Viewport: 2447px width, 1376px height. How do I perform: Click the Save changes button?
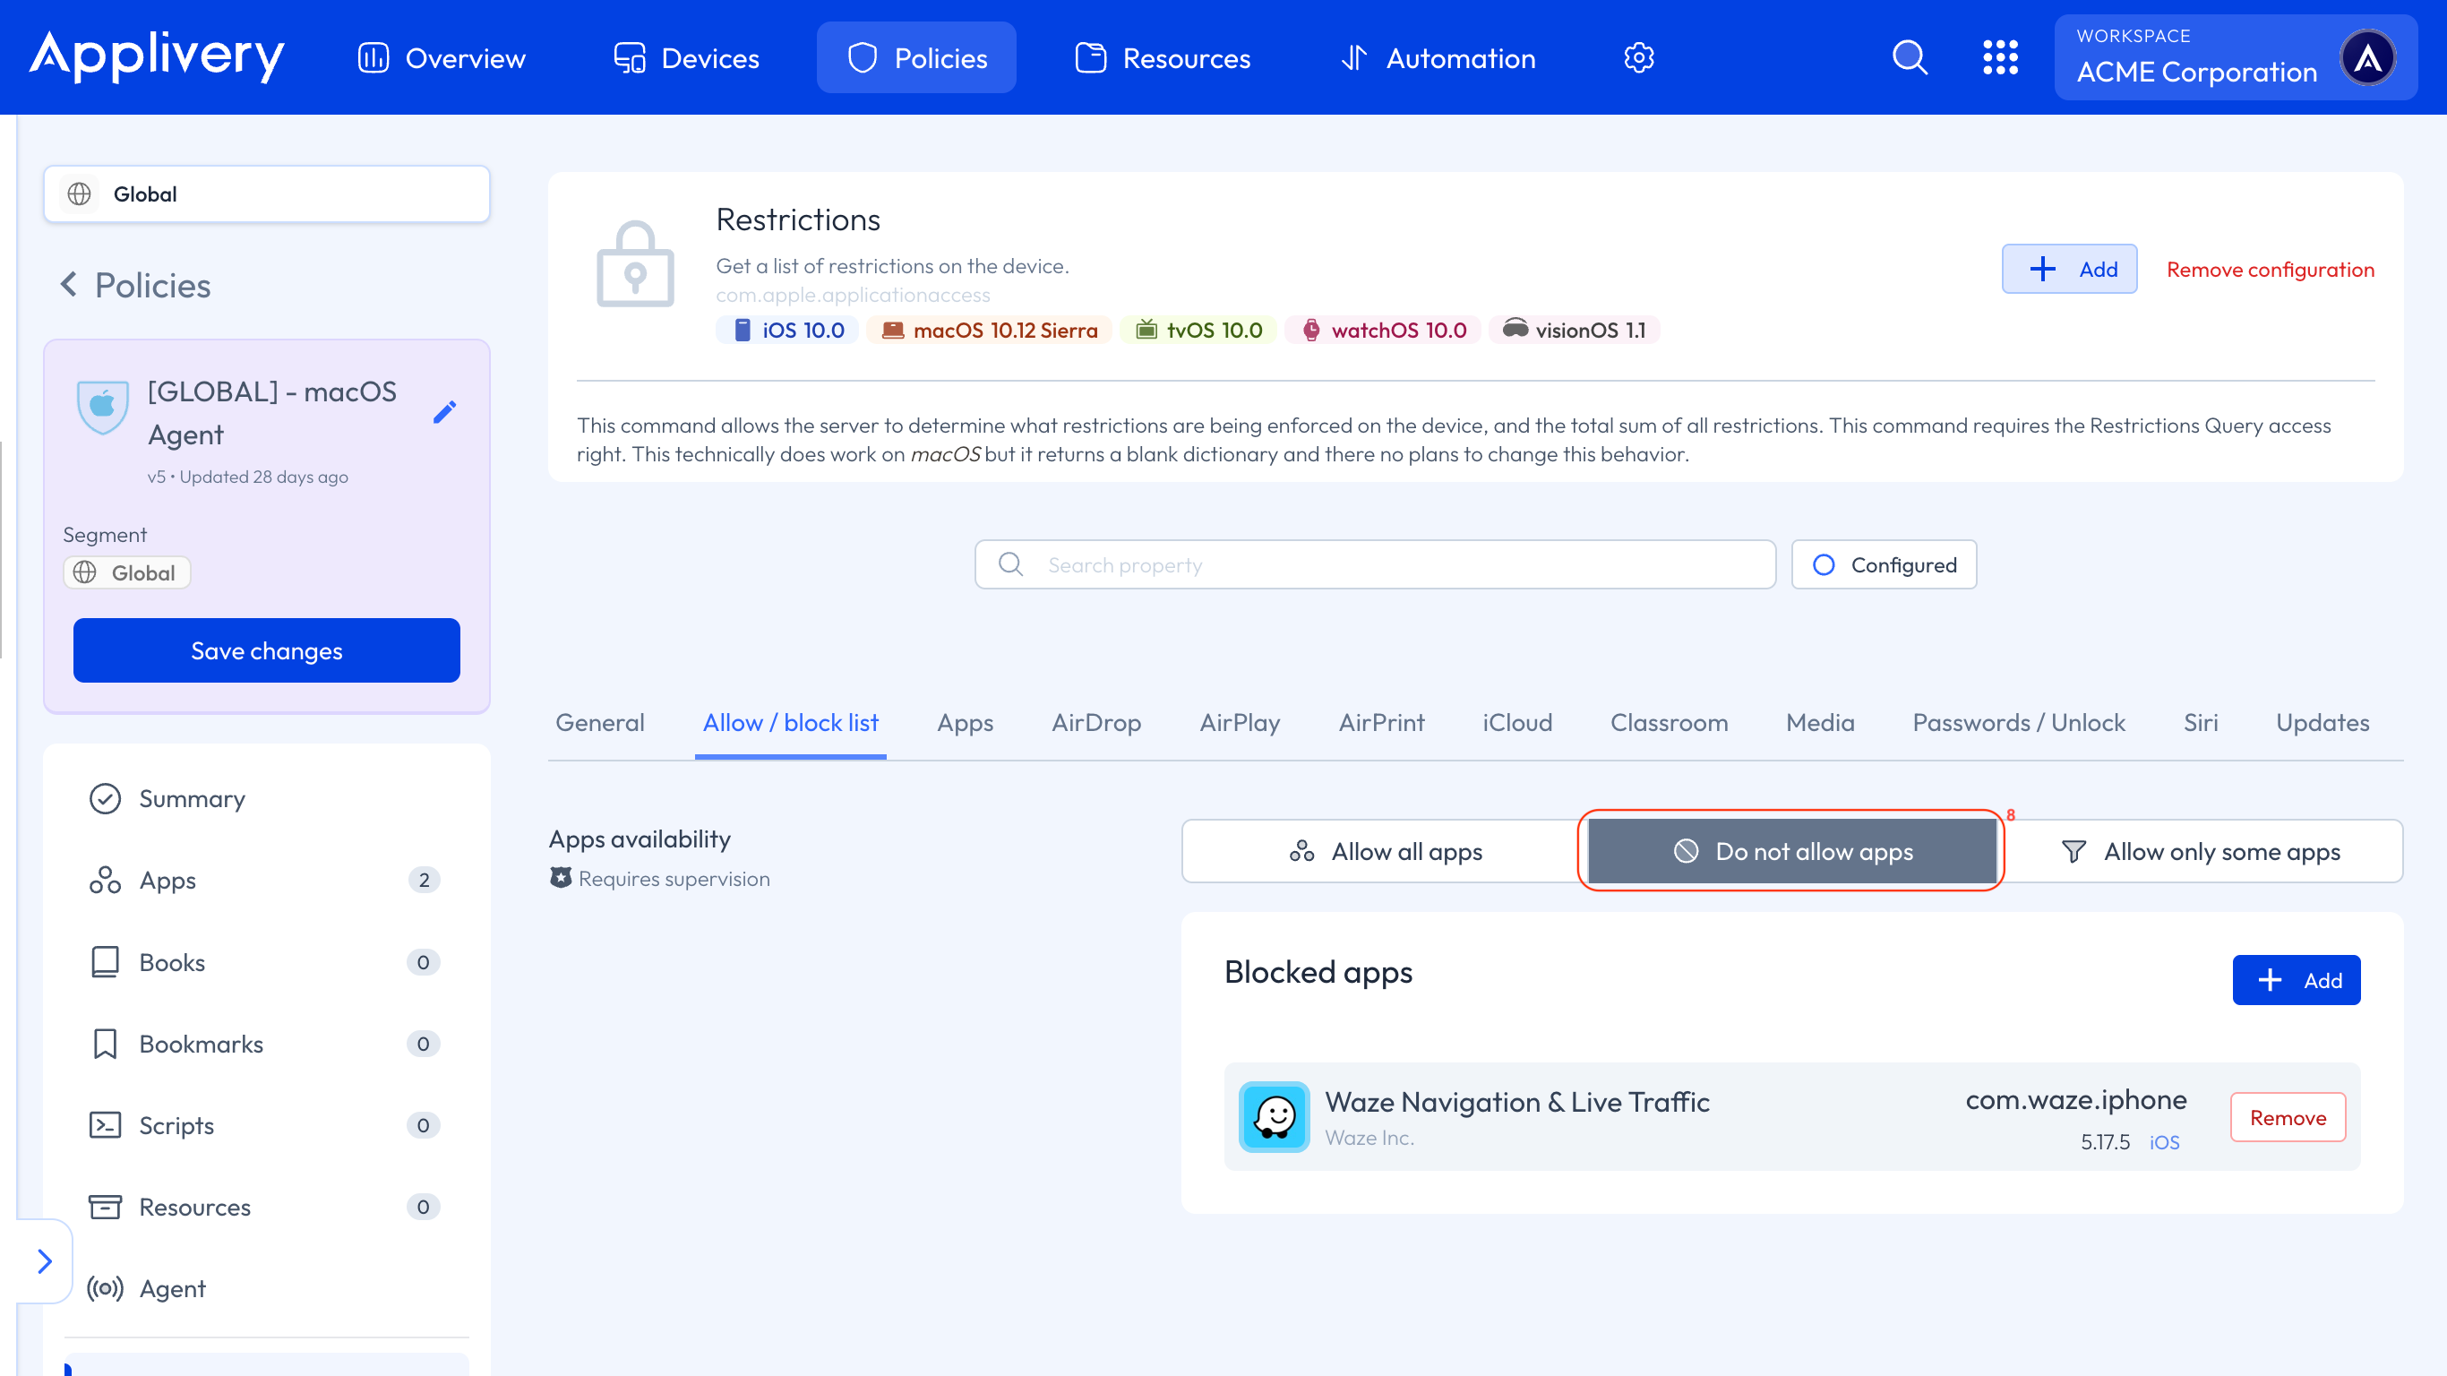(x=266, y=651)
